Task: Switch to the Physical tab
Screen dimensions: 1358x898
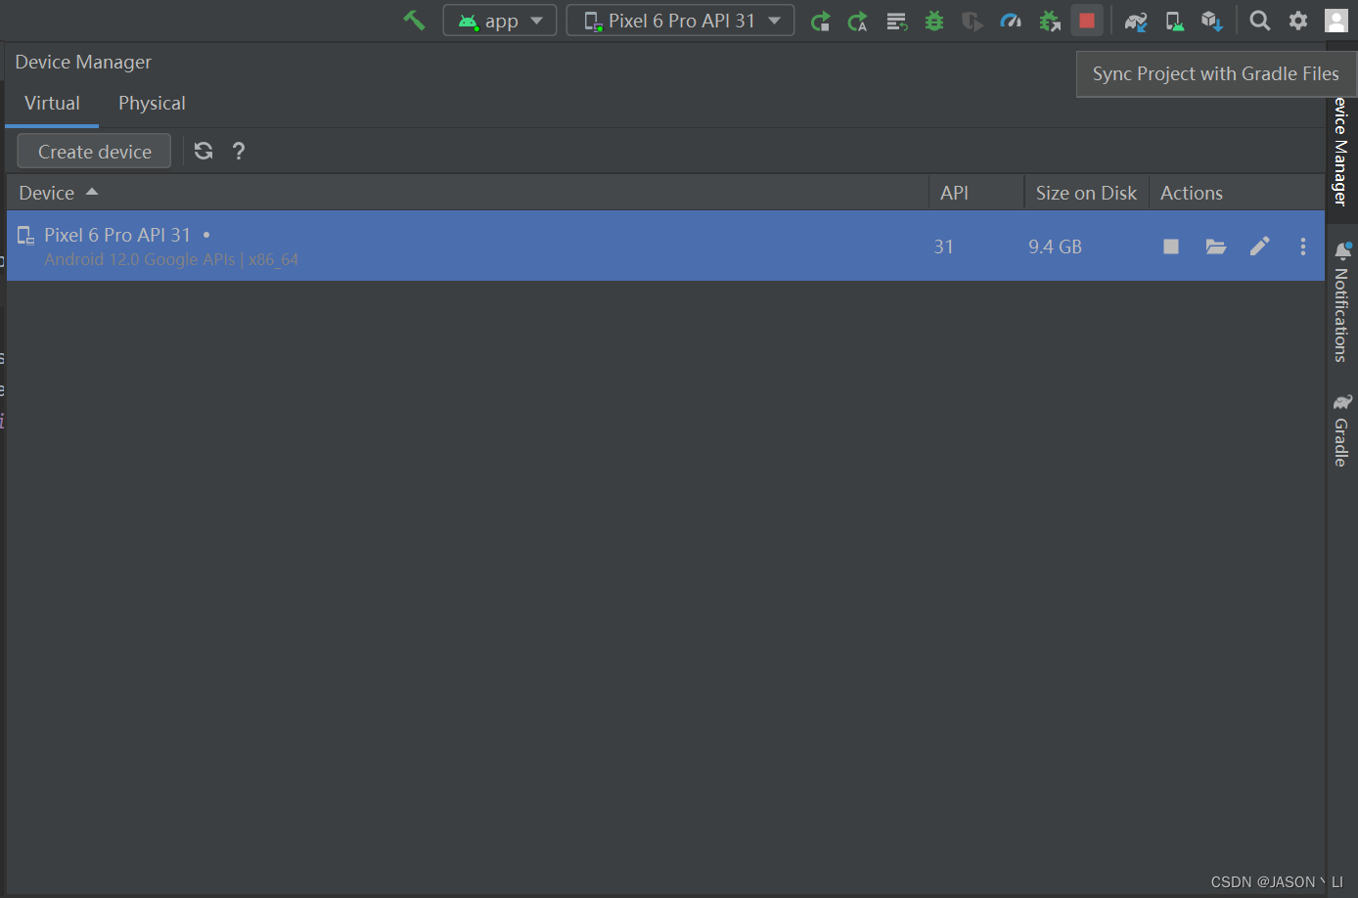Action: pos(152,104)
